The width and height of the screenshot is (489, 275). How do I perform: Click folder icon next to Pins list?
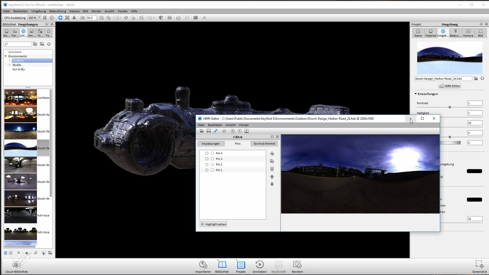tap(272, 161)
